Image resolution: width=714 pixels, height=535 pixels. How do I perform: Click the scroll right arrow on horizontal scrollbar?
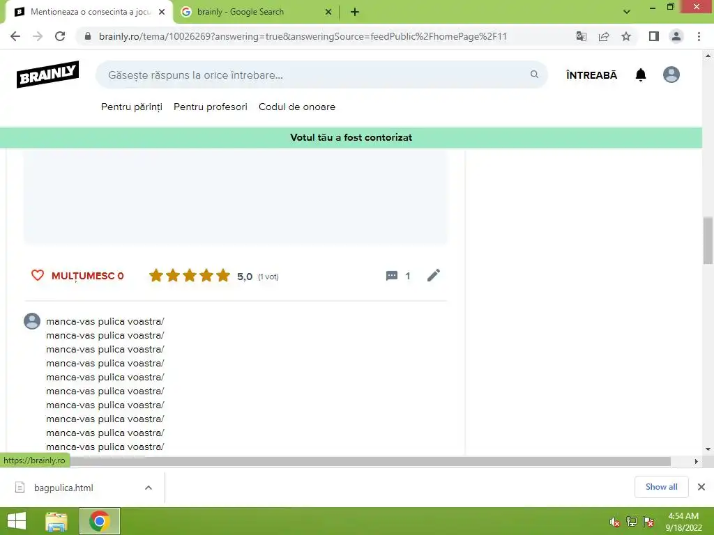[x=697, y=461]
